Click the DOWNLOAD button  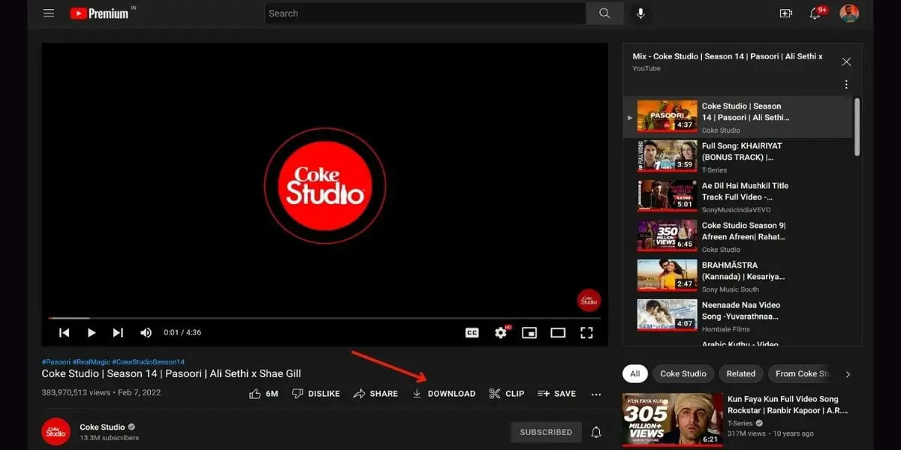tap(444, 393)
